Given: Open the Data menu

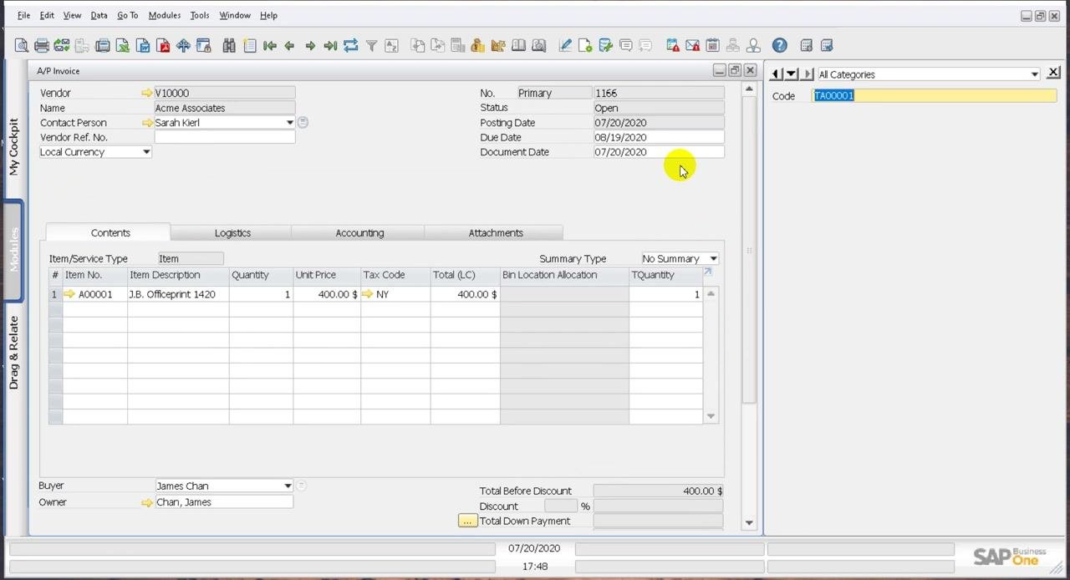Looking at the screenshot, I should coord(99,15).
